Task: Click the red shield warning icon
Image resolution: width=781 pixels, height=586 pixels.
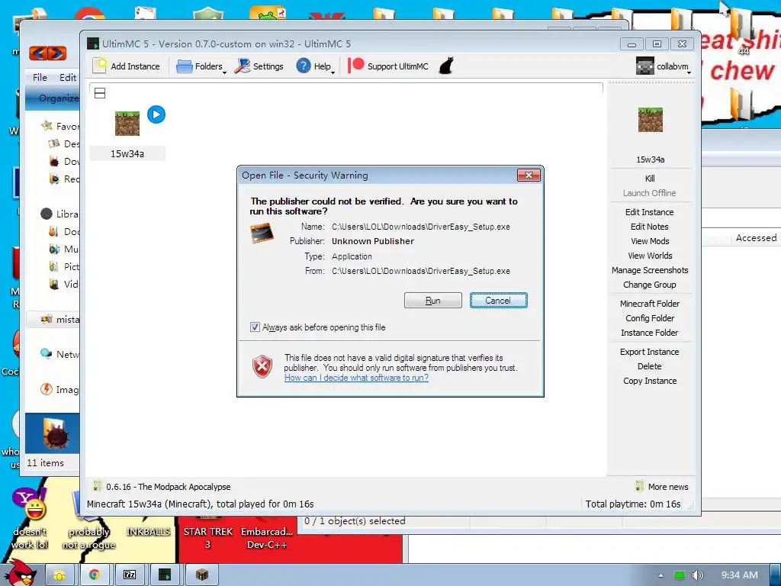Action: point(262,367)
